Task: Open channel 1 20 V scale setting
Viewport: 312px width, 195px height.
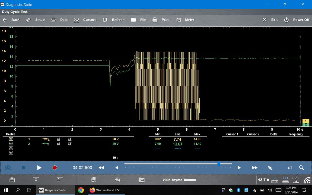Action: (x=115, y=139)
